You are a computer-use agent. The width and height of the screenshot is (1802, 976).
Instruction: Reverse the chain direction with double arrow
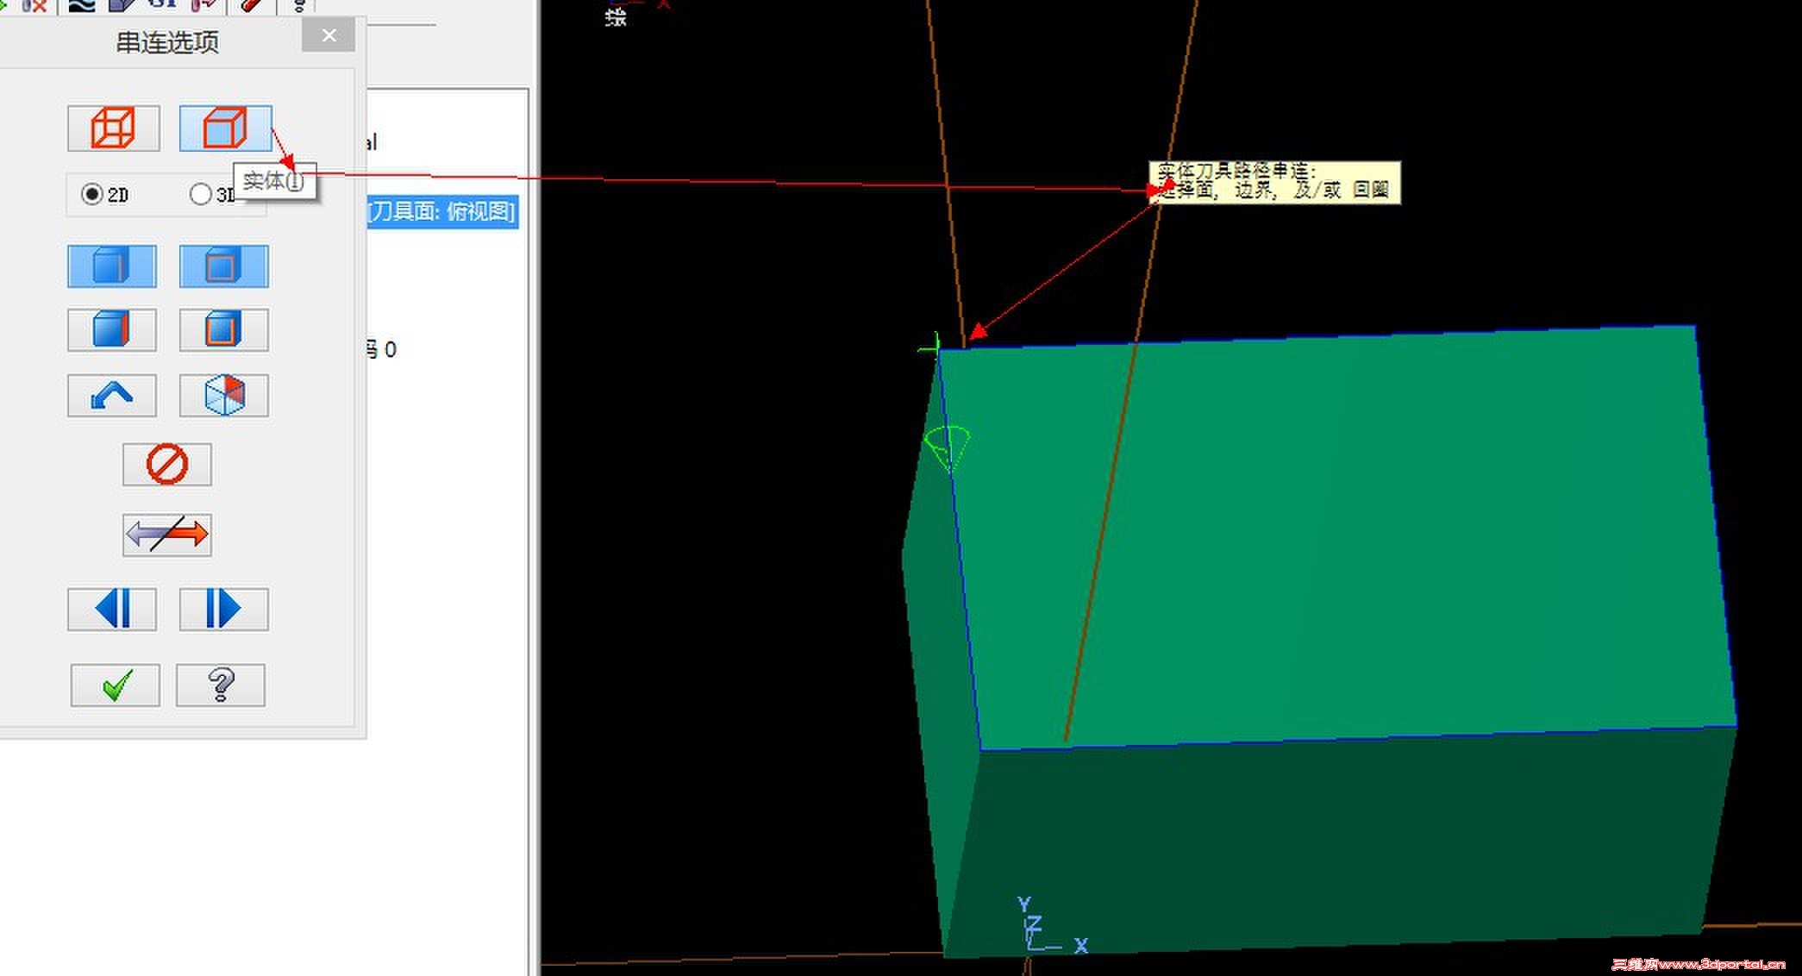[166, 535]
